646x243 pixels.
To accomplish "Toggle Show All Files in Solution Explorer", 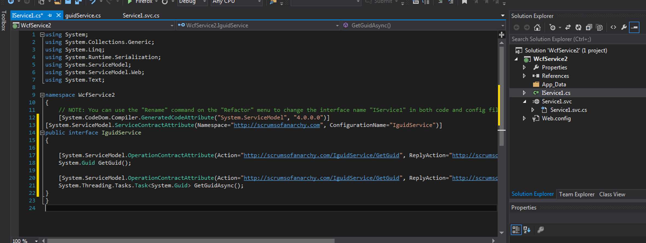I will 599,27.
